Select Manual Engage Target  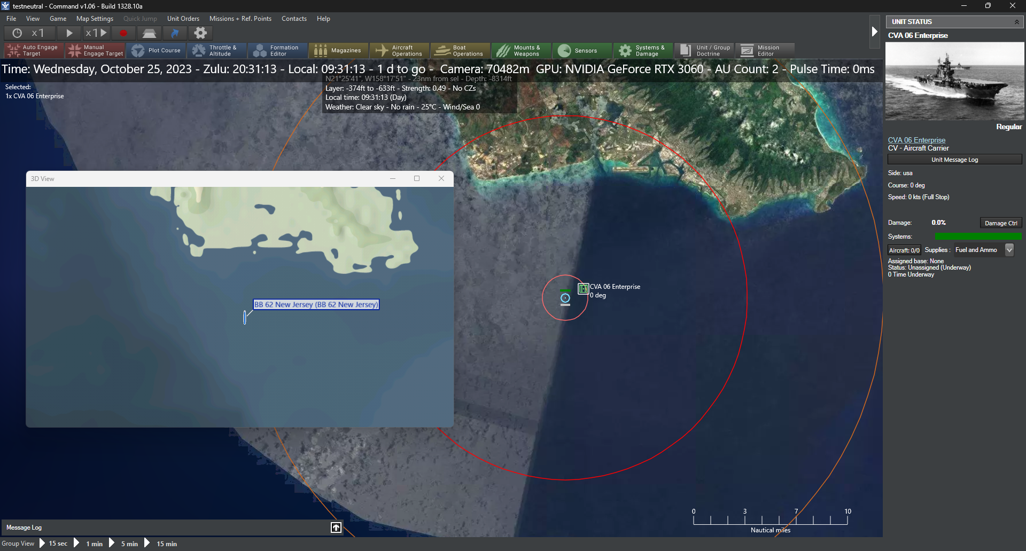(x=95, y=51)
